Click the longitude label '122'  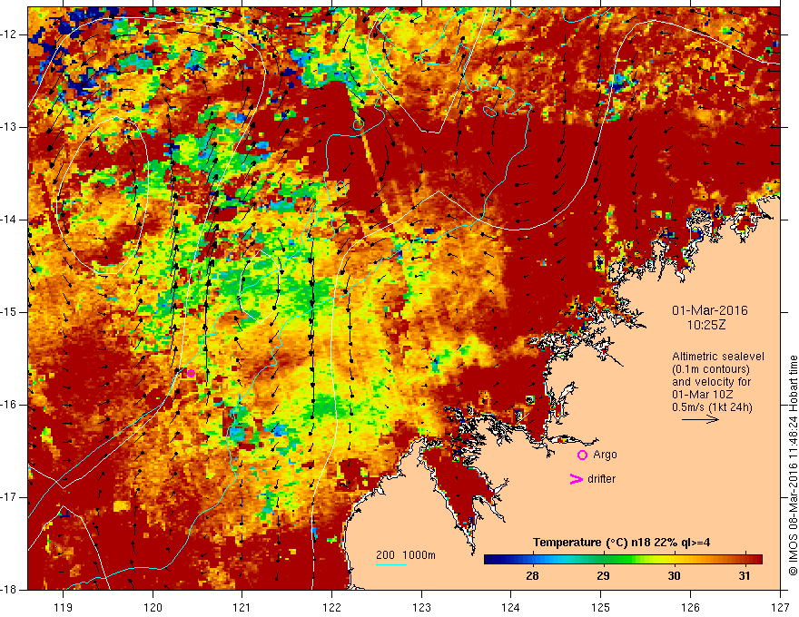click(331, 607)
